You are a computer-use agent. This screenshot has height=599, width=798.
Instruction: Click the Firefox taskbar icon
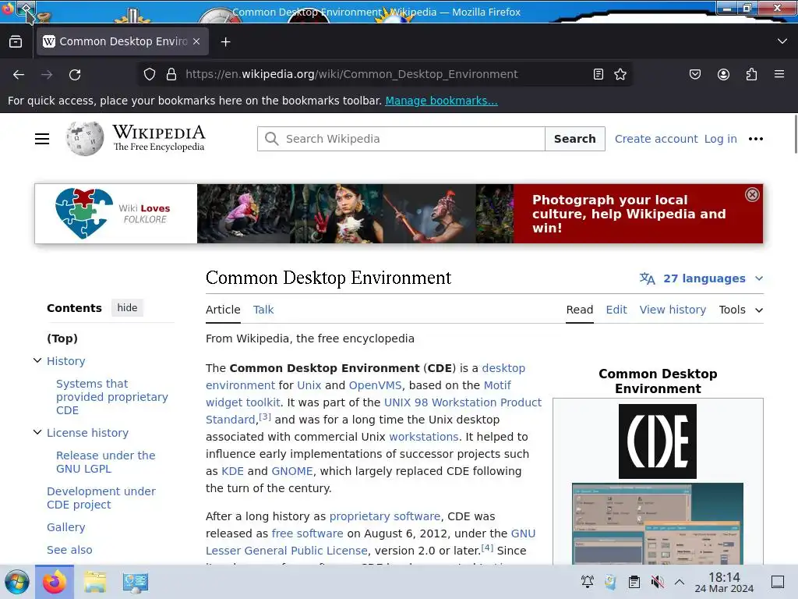pyautogui.click(x=55, y=582)
